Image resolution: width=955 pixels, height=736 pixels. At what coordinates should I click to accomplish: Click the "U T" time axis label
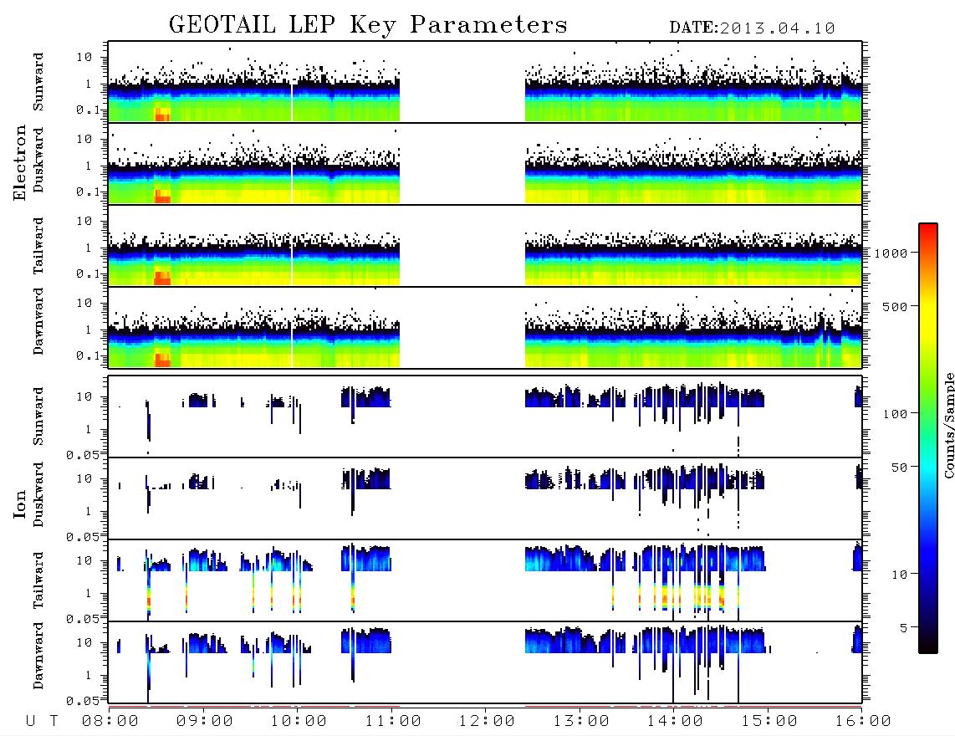pyautogui.click(x=42, y=722)
